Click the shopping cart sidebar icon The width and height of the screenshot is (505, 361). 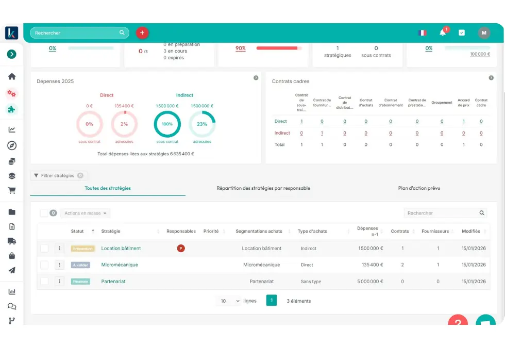coord(12,190)
